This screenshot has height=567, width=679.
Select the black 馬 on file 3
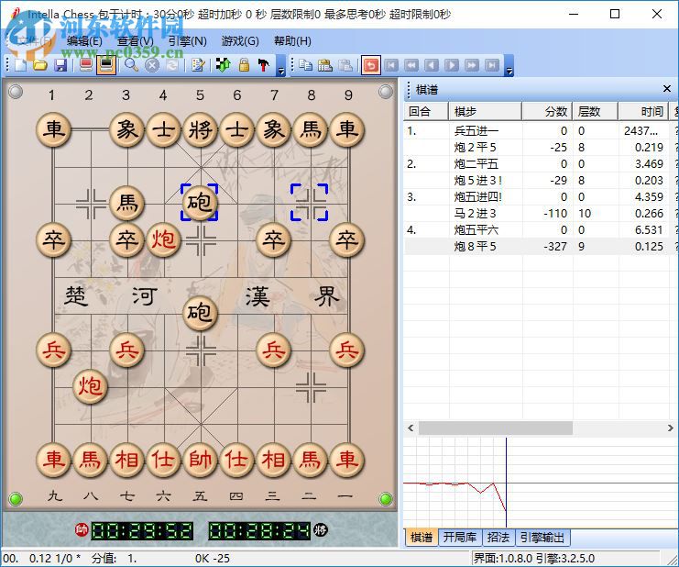click(126, 203)
